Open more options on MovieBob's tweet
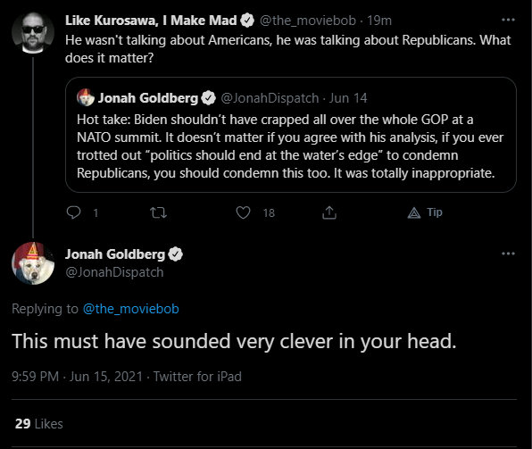 click(x=508, y=20)
